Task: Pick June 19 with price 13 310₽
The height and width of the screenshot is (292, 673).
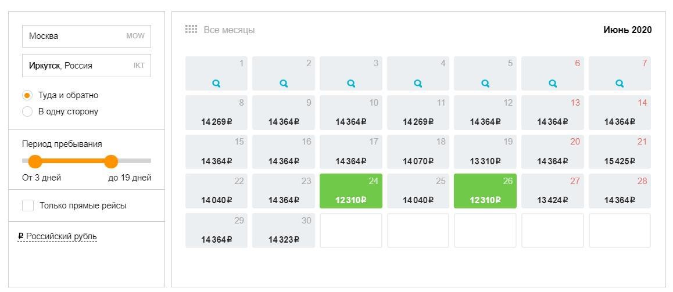Action: [x=485, y=151]
